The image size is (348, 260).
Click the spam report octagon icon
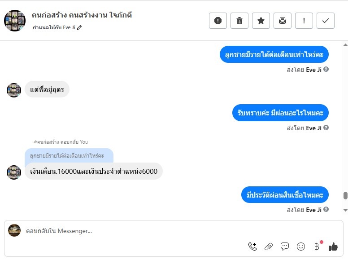(x=218, y=21)
